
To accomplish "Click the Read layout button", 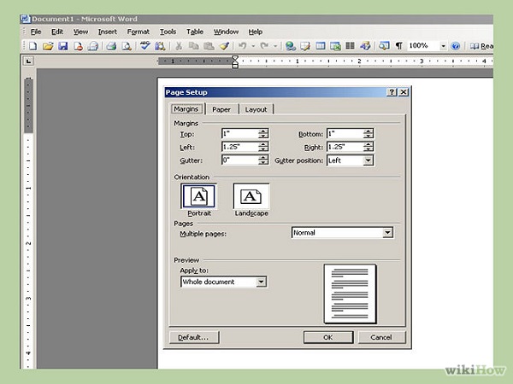I will pyautogui.click(x=481, y=46).
